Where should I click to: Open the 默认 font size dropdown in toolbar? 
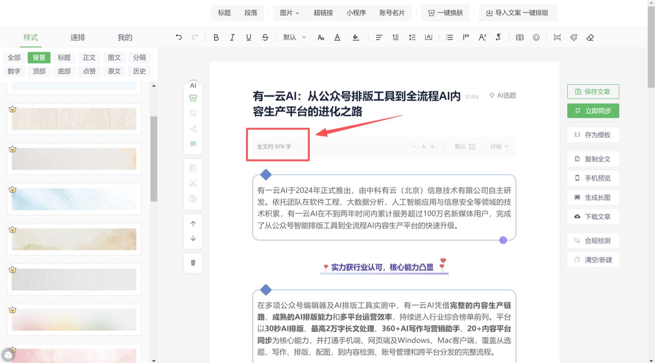[x=294, y=37]
